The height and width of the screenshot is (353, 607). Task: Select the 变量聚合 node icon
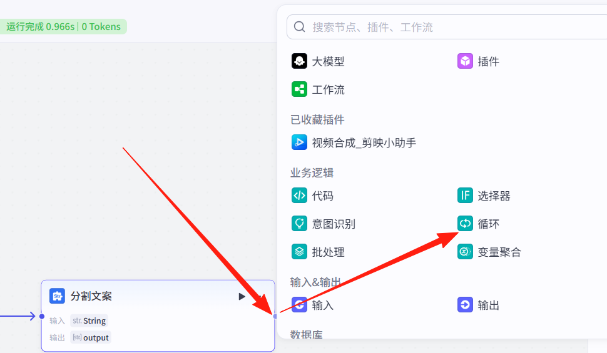[x=465, y=252]
